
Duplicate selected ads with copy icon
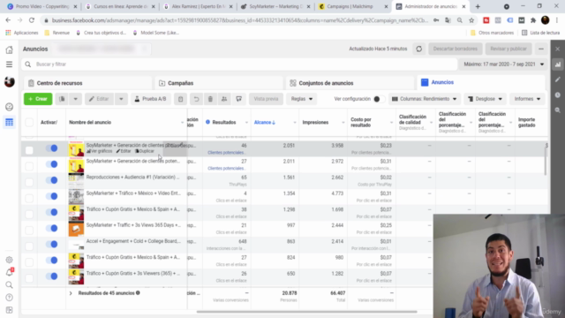click(62, 99)
